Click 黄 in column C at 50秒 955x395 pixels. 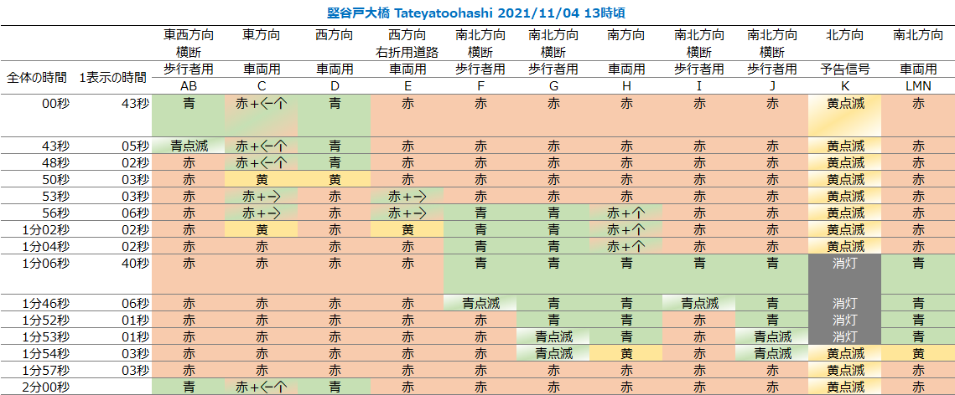262,179
